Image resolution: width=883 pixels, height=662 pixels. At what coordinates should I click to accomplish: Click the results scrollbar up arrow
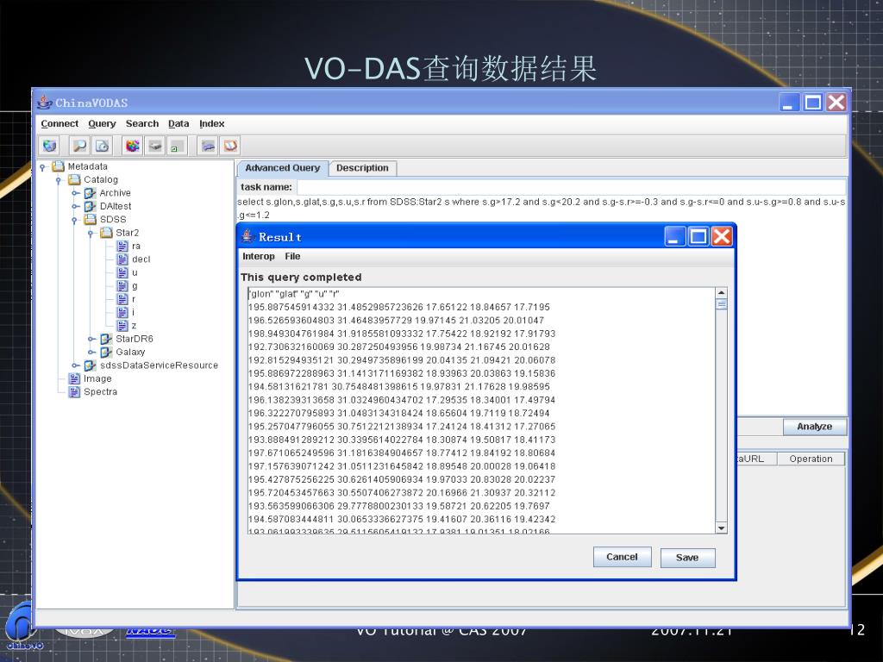[x=721, y=293]
